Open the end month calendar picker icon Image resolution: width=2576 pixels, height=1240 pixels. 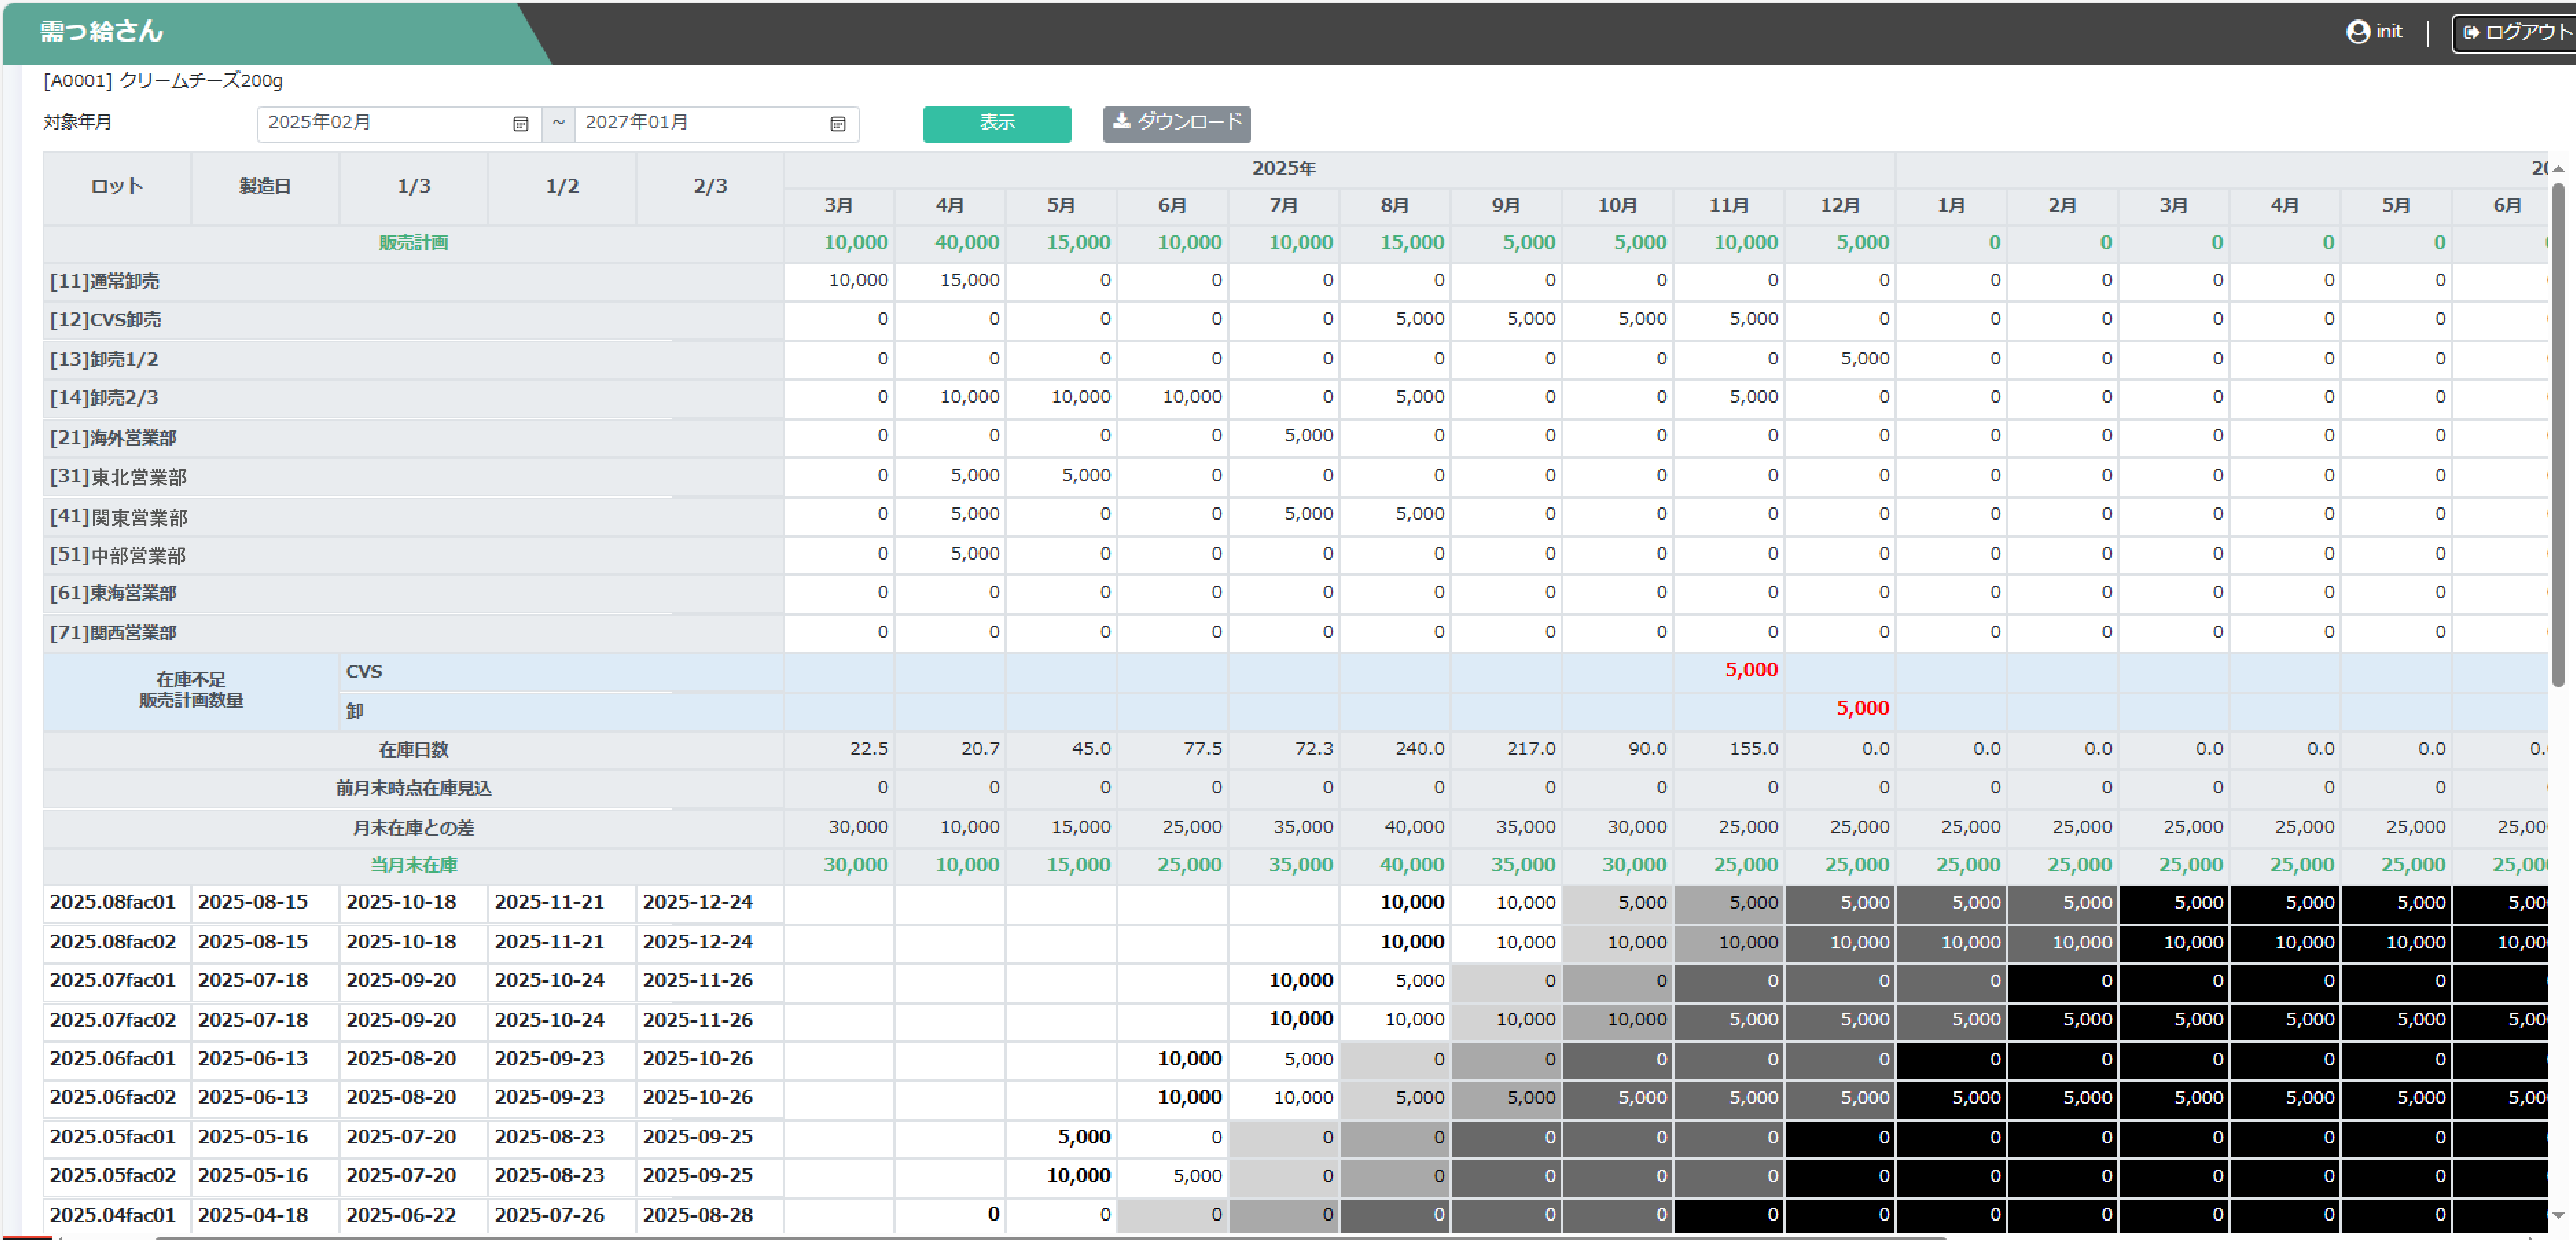[838, 124]
